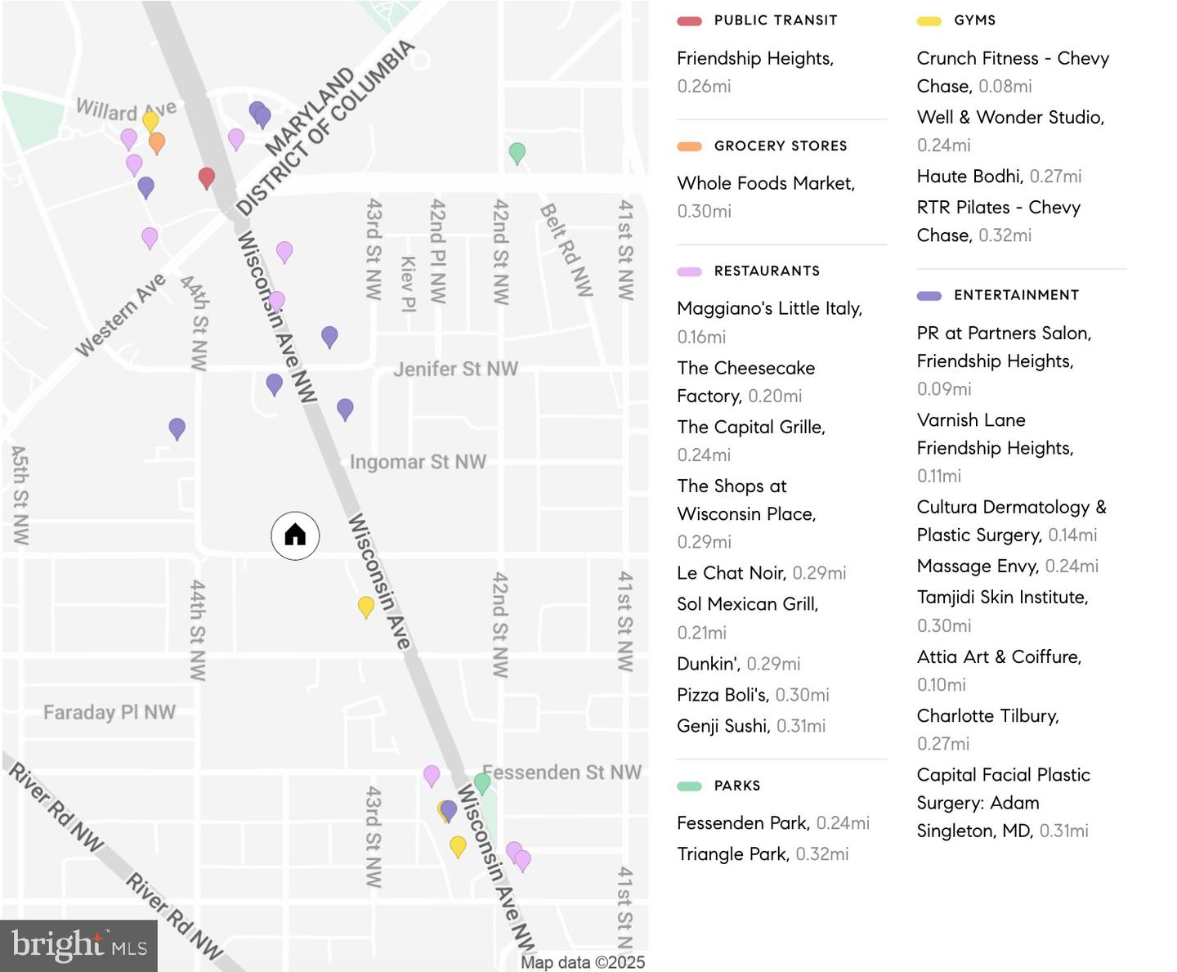Viewport: 1177px width, 972px height.
Task: Select the Entertainment category heading
Action: [x=1016, y=295]
